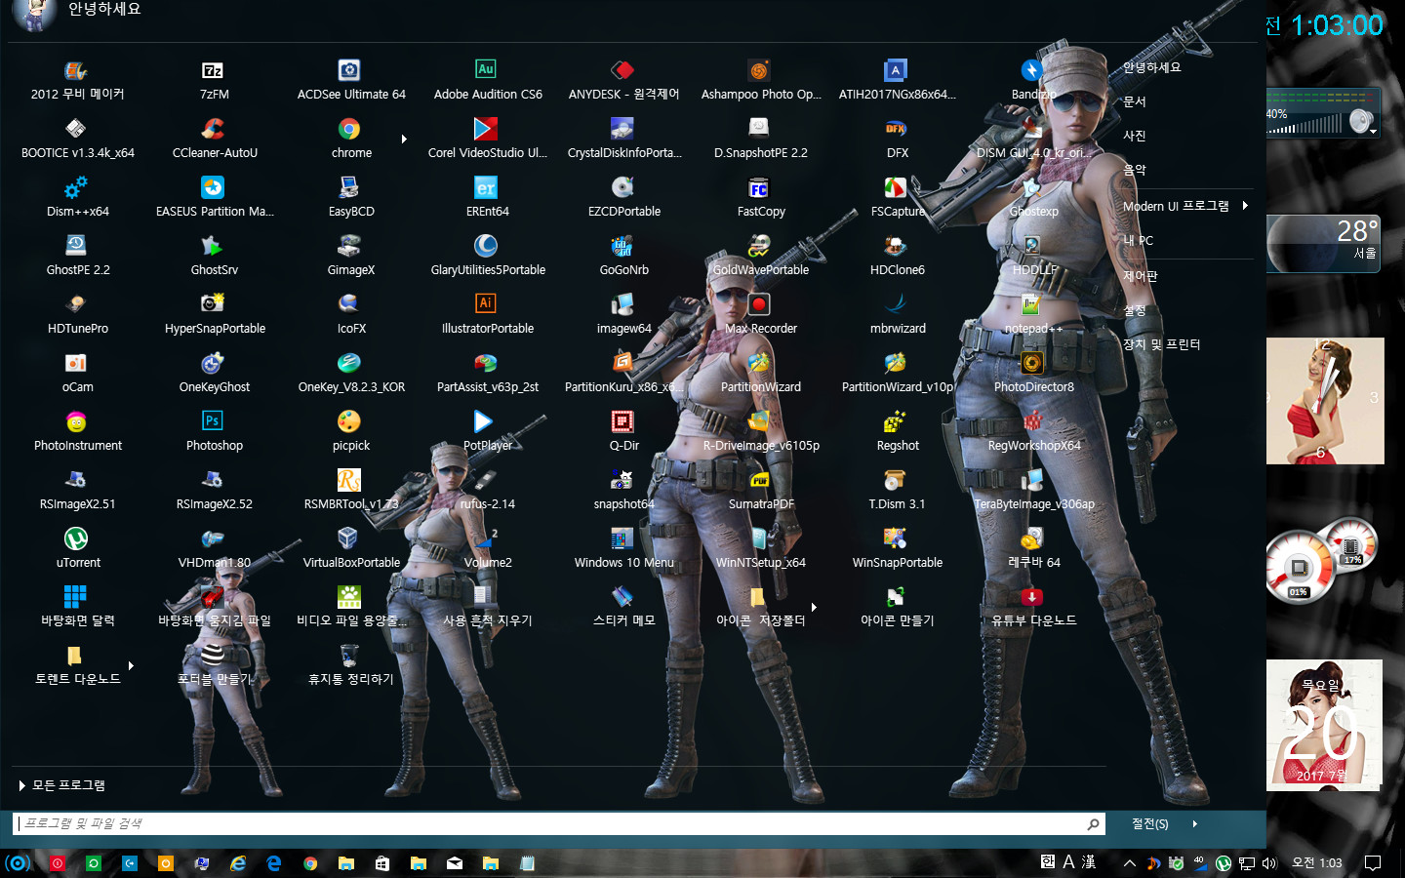
Task: Open Max Recorder
Action: pyautogui.click(x=761, y=314)
